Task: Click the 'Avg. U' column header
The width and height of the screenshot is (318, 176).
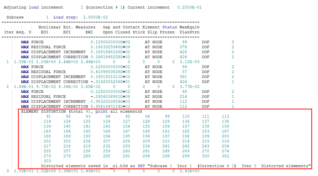Action: (x=24, y=32)
